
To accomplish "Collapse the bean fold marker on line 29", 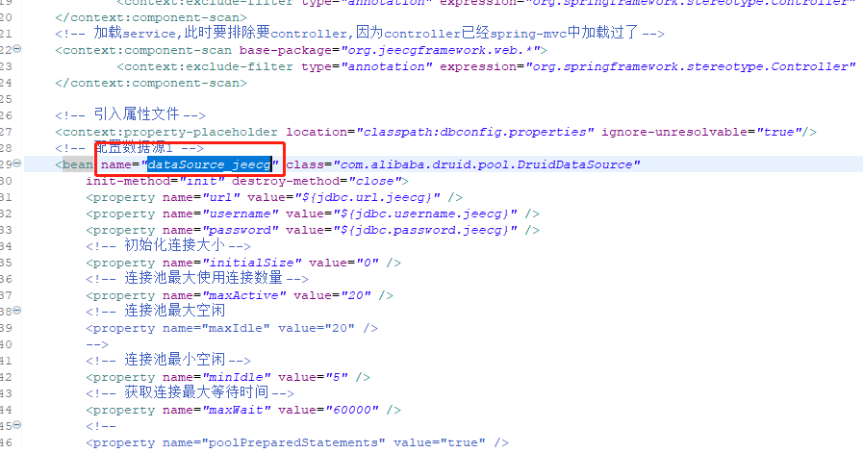I will pyautogui.click(x=17, y=164).
